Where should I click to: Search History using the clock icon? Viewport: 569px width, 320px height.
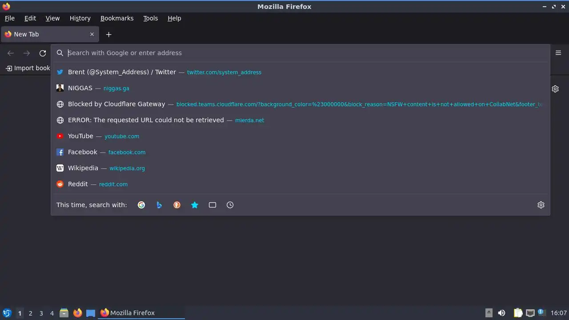[x=230, y=205]
